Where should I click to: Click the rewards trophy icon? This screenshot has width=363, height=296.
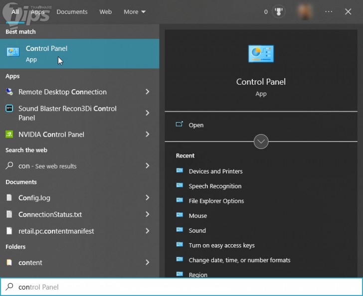pyautogui.click(x=279, y=11)
